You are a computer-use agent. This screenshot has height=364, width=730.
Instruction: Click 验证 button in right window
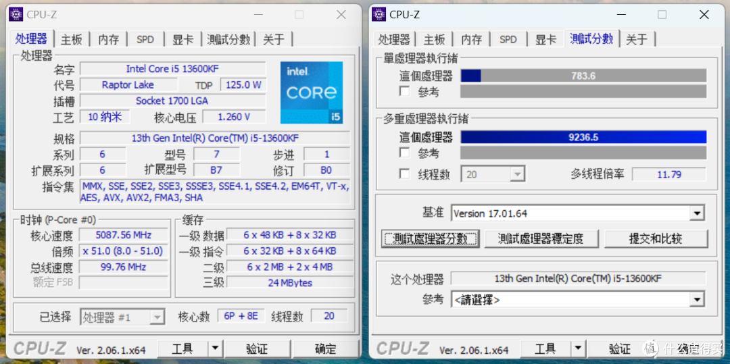(620, 348)
